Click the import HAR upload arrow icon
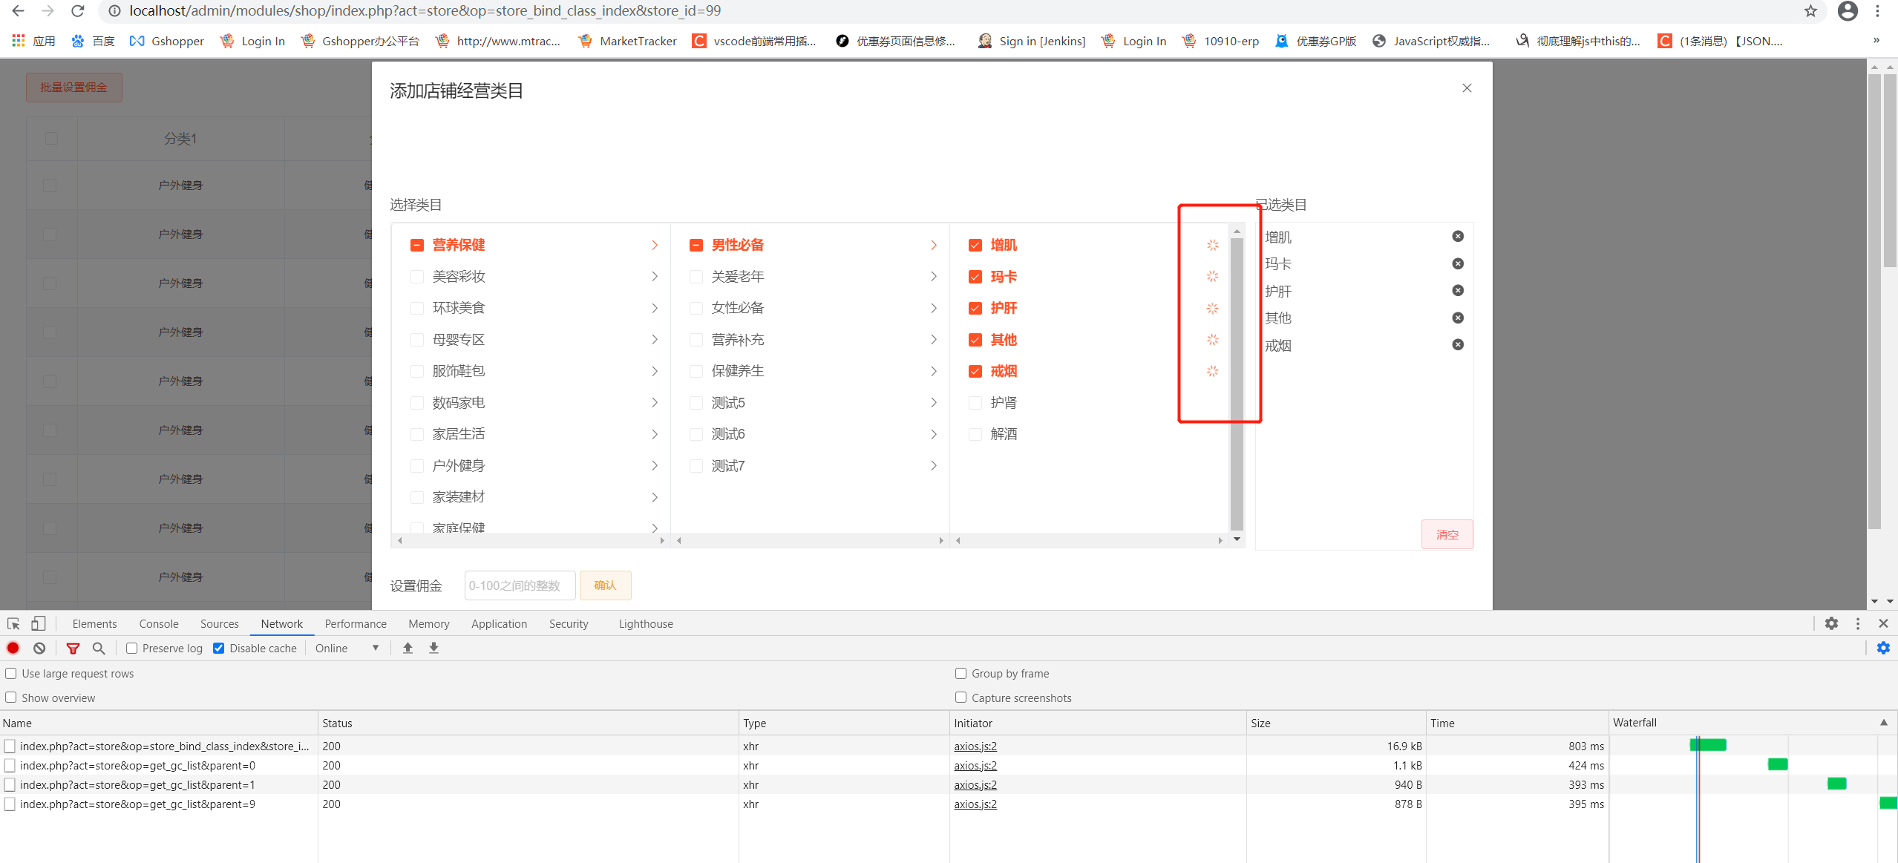 [x=408, y=649]
